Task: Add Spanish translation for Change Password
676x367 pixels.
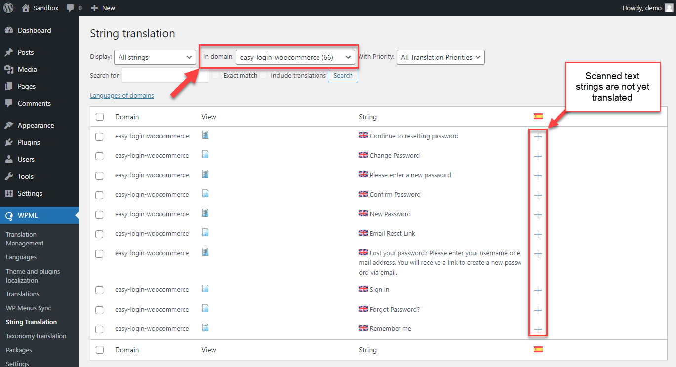Action: [538, 156]
